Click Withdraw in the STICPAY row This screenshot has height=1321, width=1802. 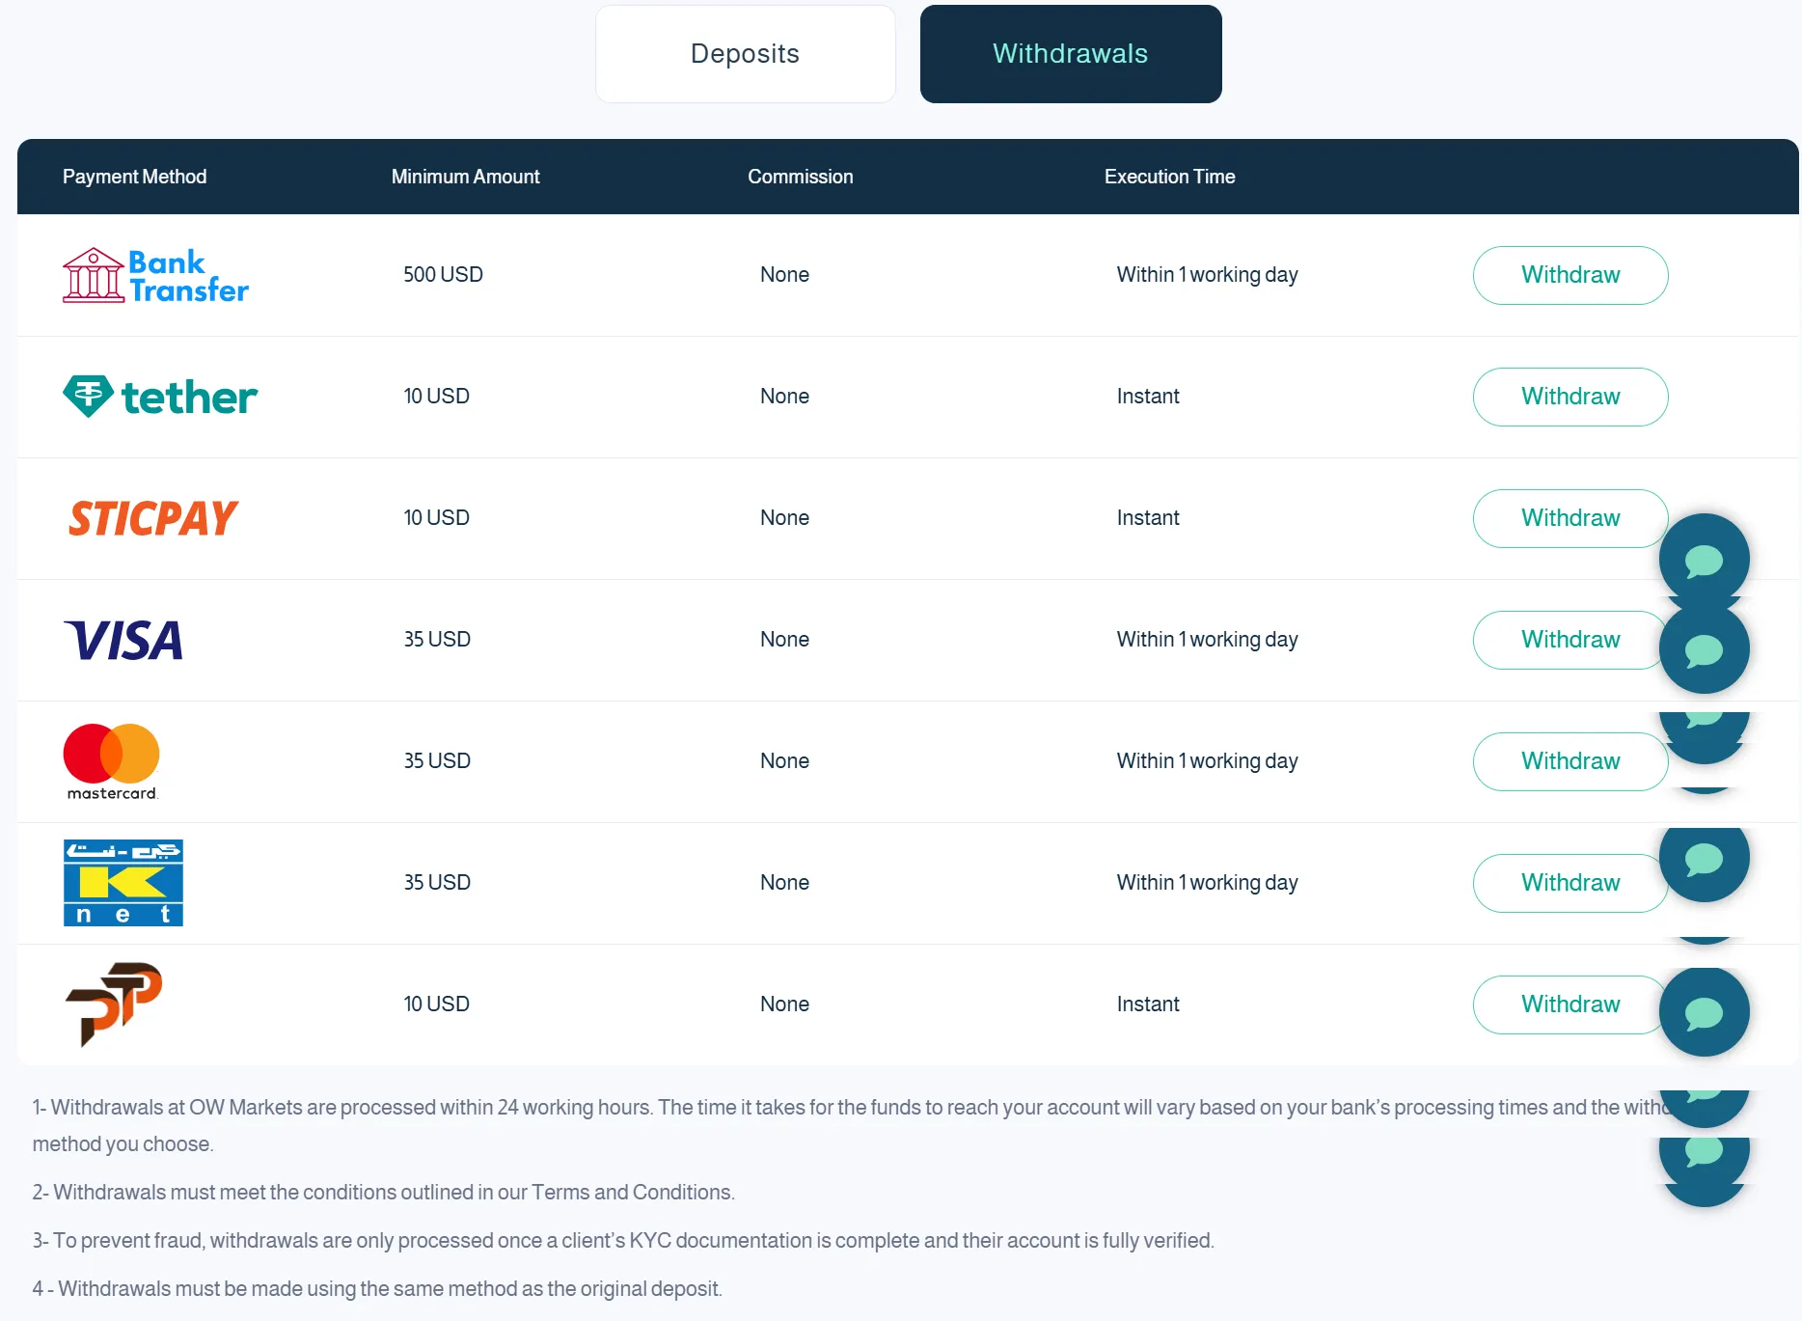pos(1570,518)
